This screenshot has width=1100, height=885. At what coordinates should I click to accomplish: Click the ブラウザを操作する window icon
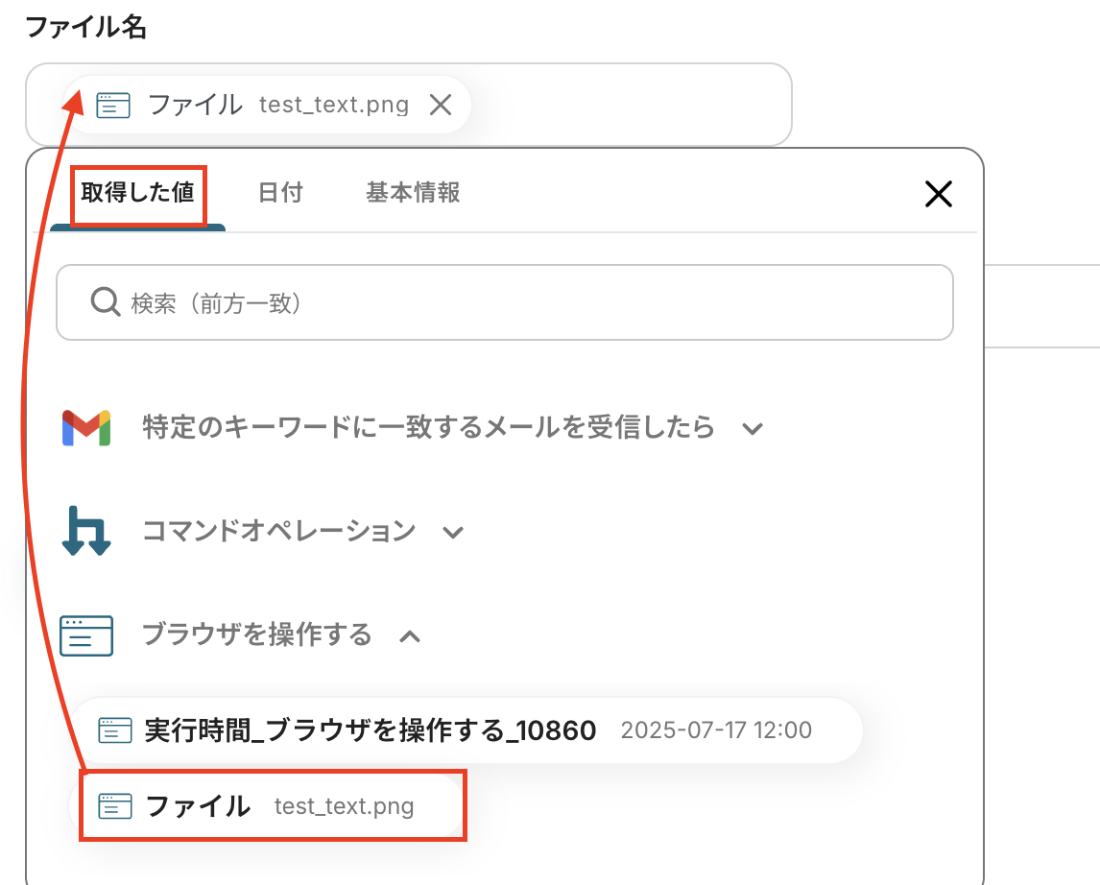pos(86,635)
